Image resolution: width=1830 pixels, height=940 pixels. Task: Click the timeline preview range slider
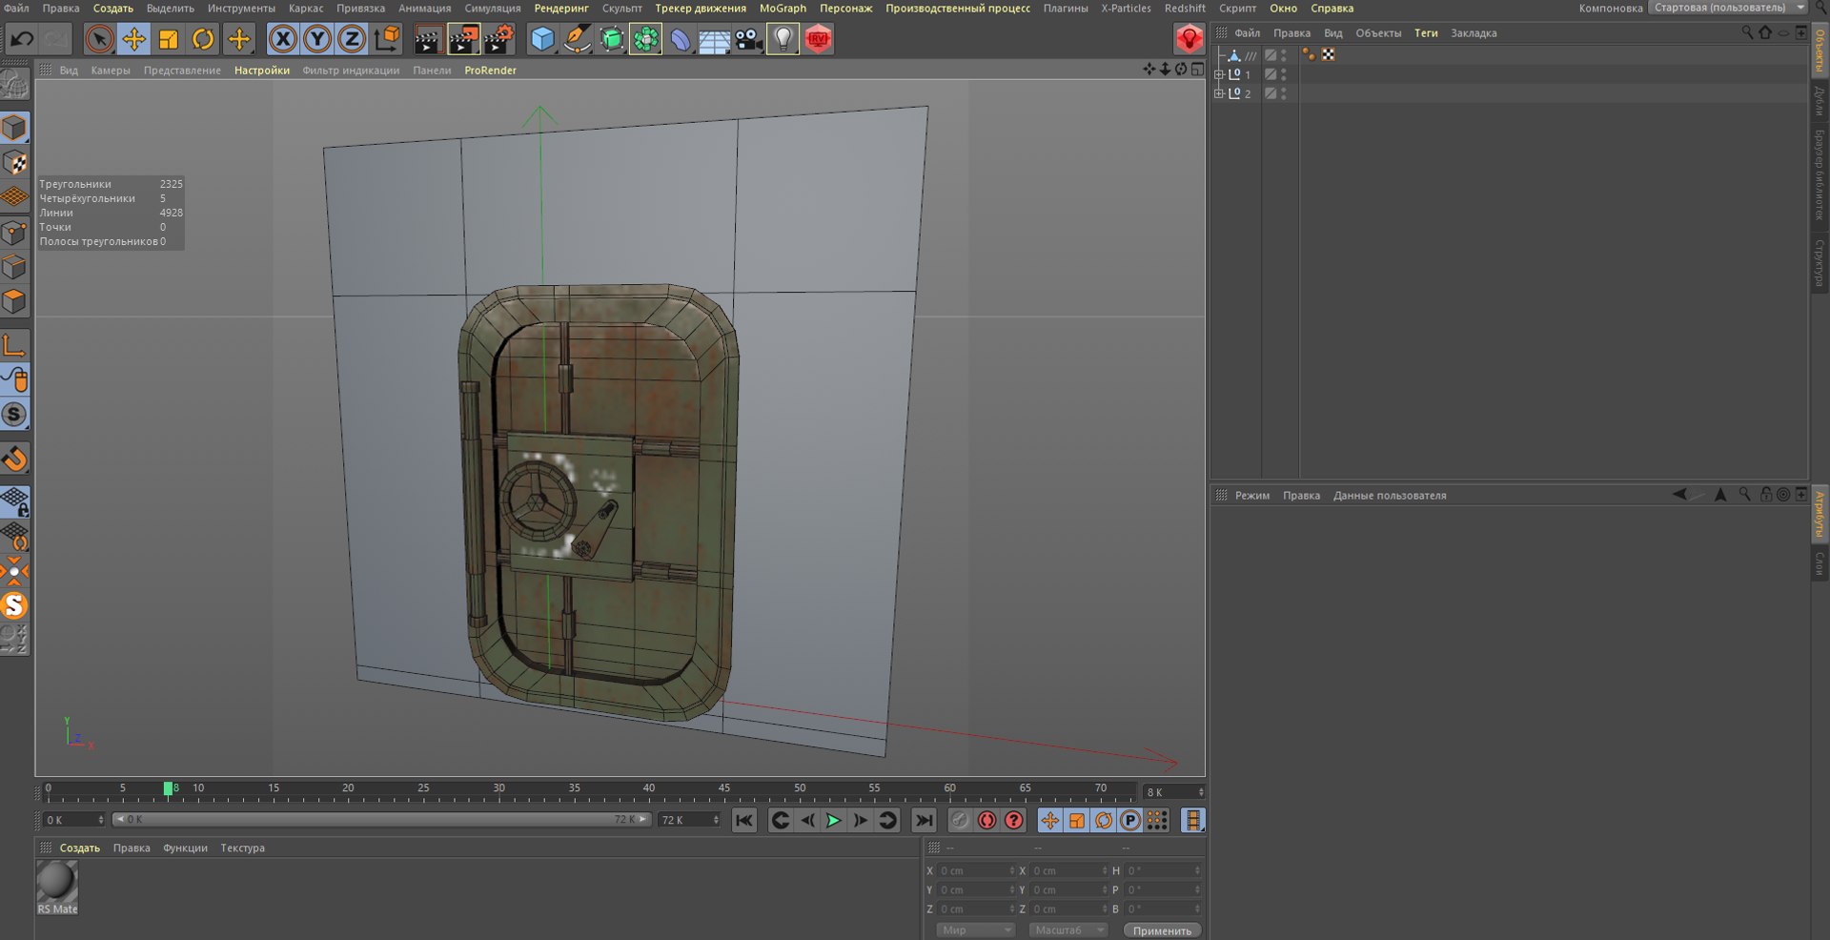click(381, 819)
